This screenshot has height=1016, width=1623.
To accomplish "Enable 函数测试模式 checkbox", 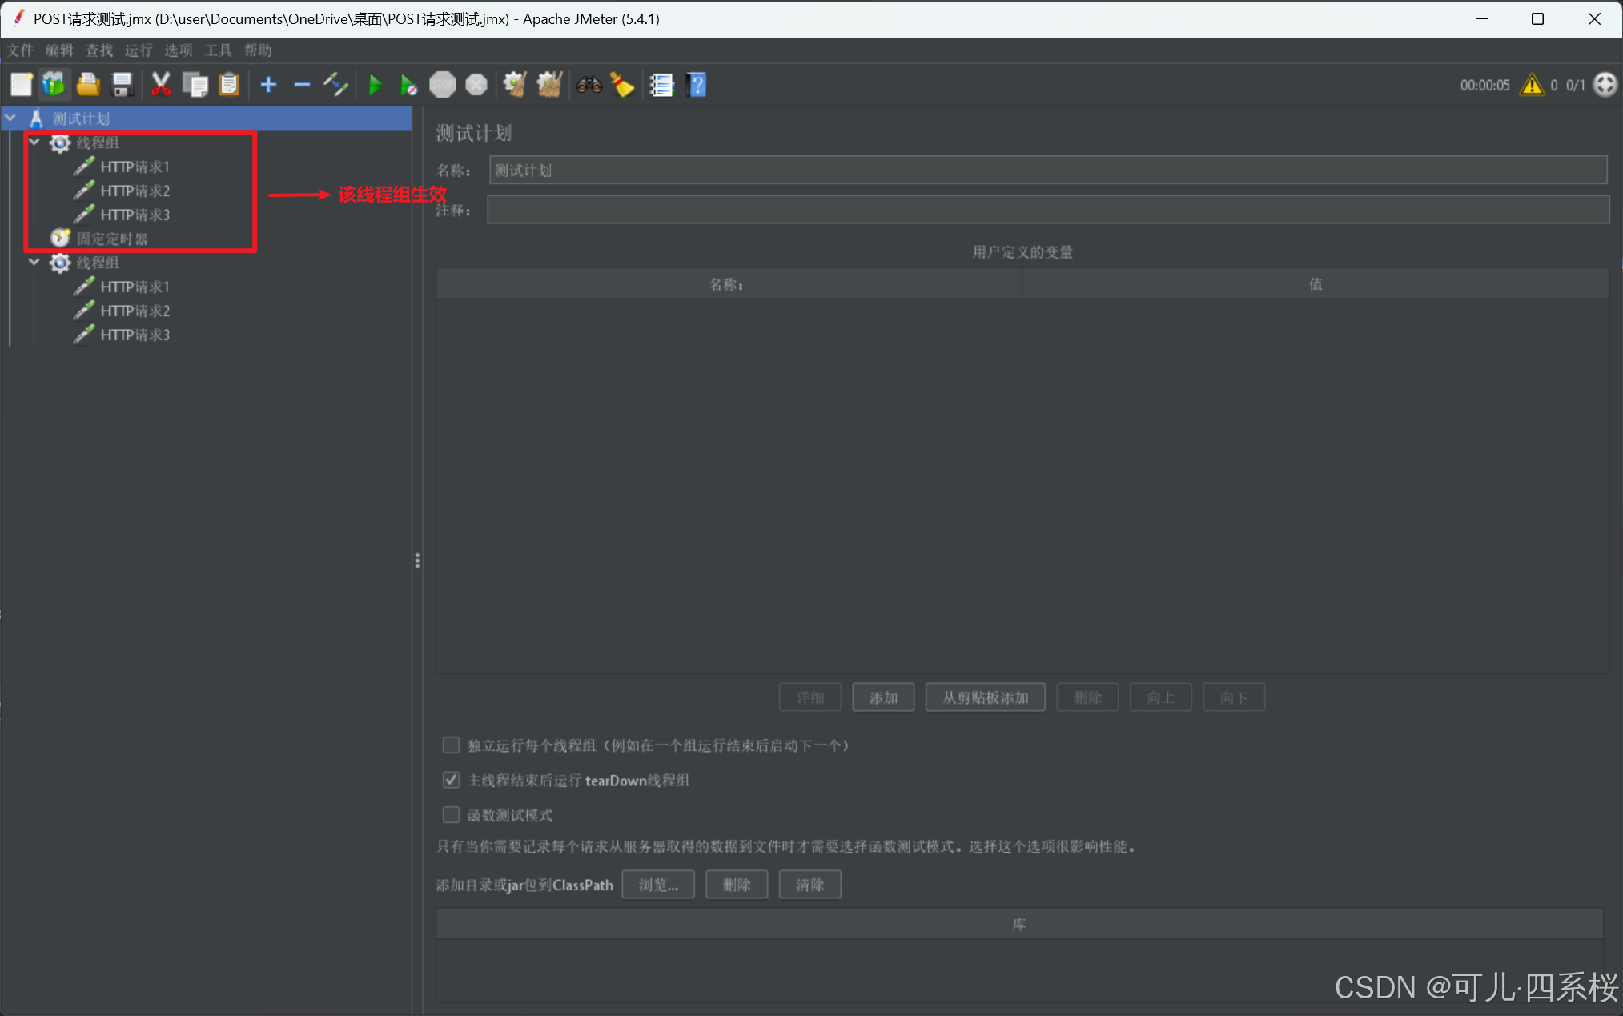I will click(x=452, y=815).
